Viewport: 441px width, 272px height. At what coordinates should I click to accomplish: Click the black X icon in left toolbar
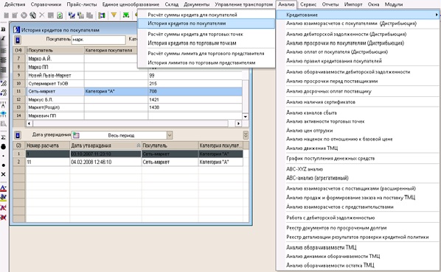click(4, 174)
